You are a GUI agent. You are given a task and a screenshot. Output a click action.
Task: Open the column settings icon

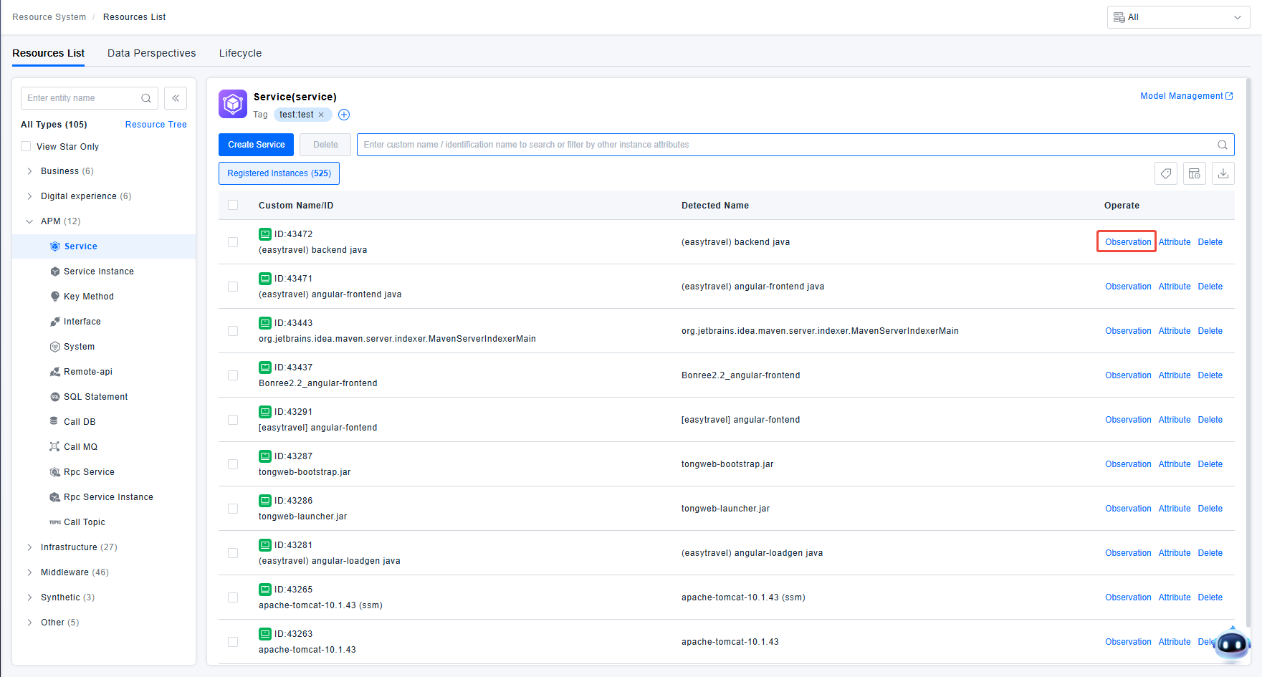(1195, 173)
